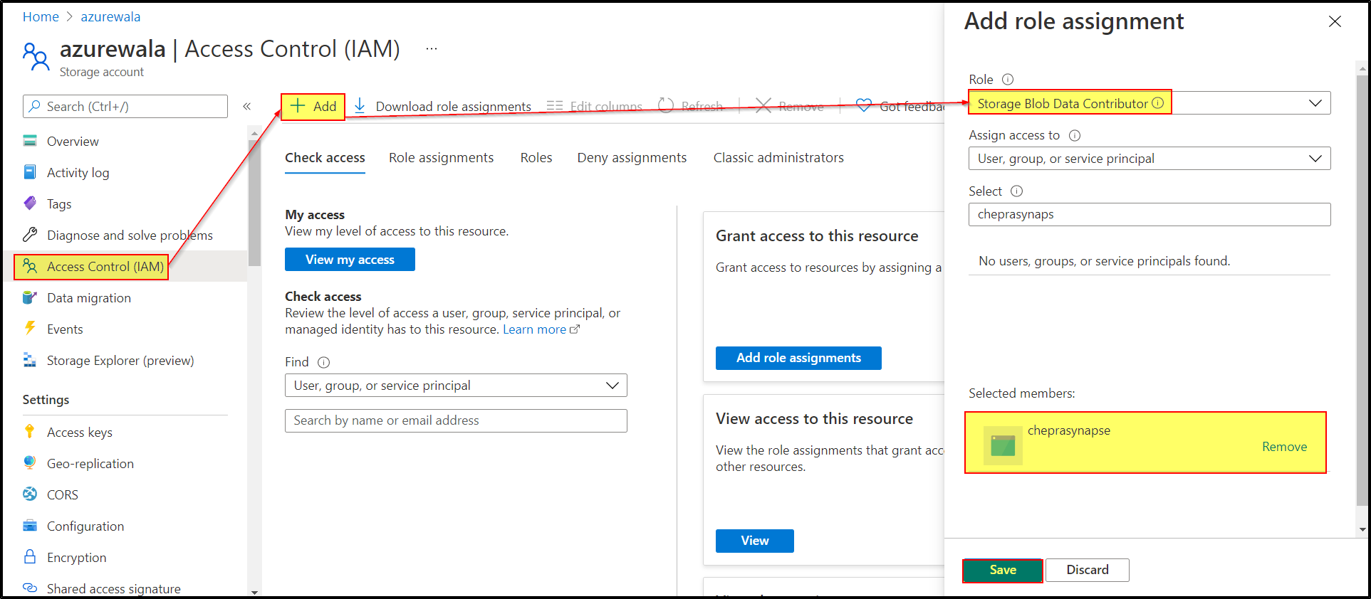Screen dimensions: 1371x599
Task: Open the Learn more link
Action: 541,329
